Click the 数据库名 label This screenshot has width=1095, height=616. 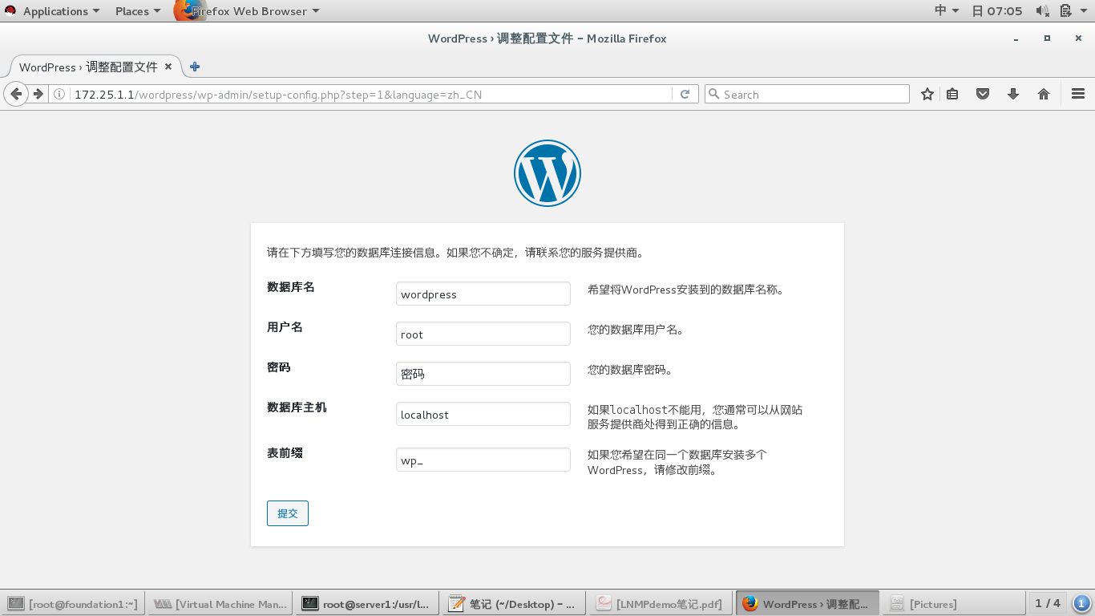(x=291, y=287)
